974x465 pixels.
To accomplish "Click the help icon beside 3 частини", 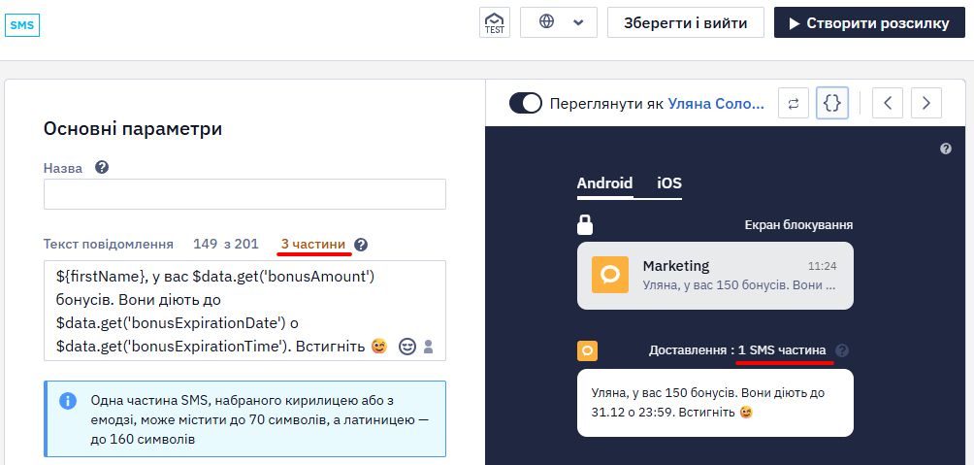I will (361, 245).
